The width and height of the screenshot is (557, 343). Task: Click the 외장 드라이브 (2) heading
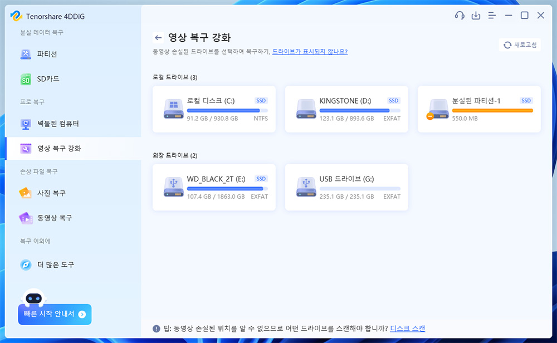[175, 155]
